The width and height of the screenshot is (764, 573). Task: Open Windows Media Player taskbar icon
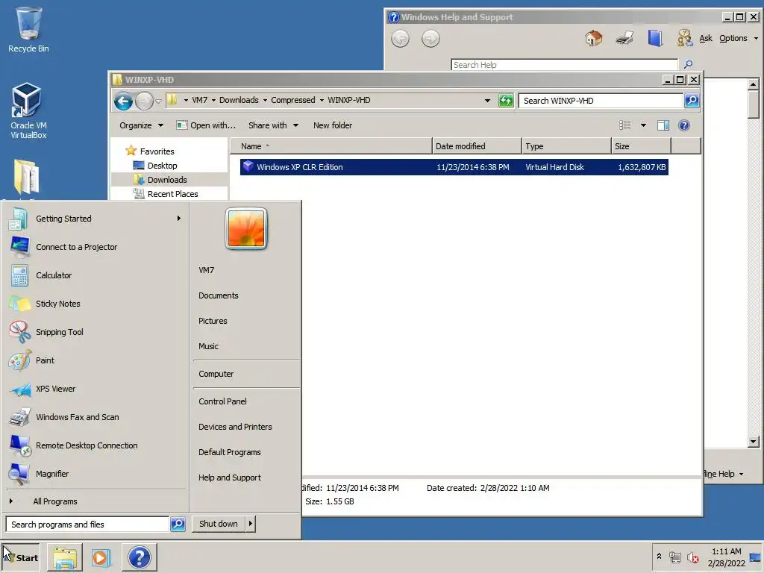click(x=101, y=557)
